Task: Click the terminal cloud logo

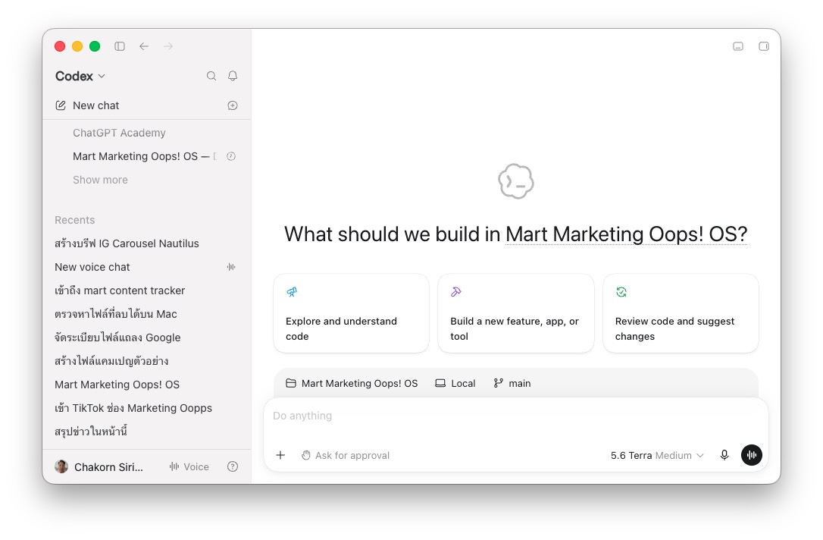Action: pyautogui.click(x=516, y=181)
